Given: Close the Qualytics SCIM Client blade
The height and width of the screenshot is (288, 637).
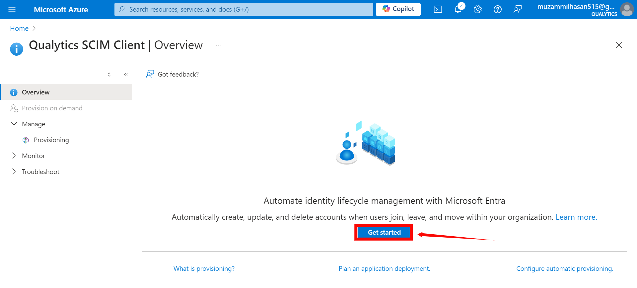Looking at the screenshot, I should click(x=619, y=45).
